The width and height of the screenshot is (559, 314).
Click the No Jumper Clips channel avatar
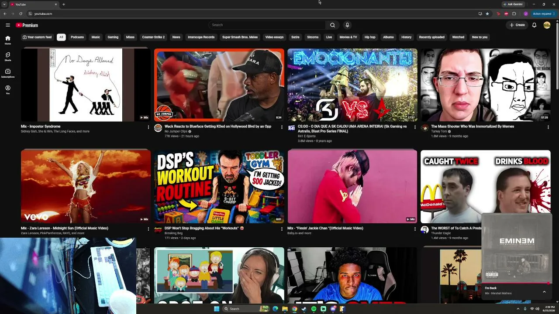click(158, 128)
